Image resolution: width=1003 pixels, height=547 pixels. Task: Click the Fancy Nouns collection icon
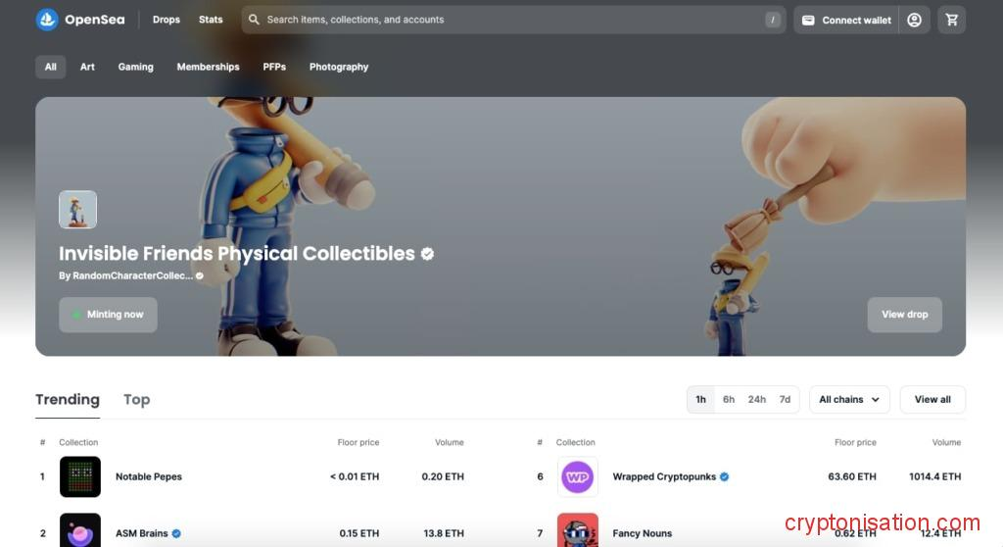pyautogui.click(x=577, y=531)
